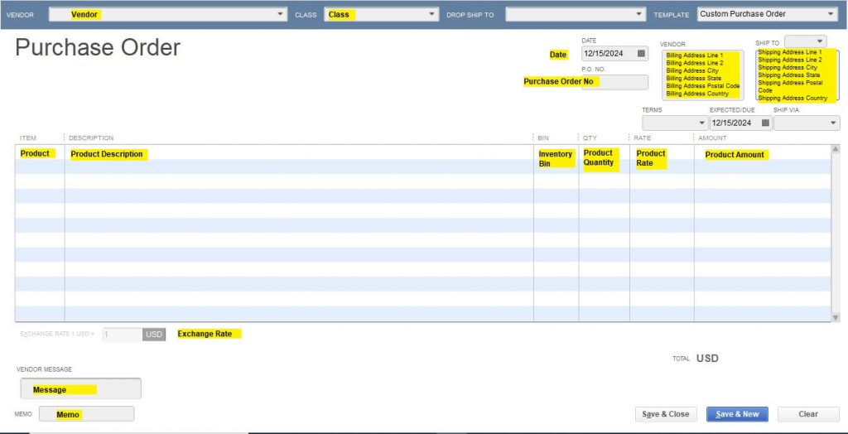Click the Product item cell in first row
The image size is (848, 434).
coord(40,154)
